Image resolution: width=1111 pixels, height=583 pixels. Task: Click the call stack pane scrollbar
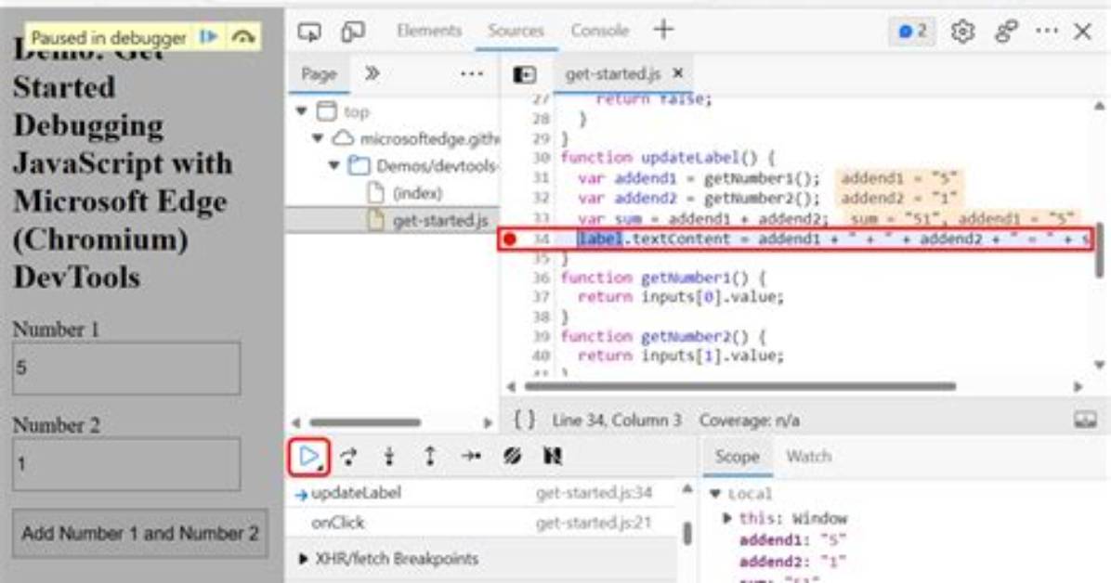click(x=686, y=533)
